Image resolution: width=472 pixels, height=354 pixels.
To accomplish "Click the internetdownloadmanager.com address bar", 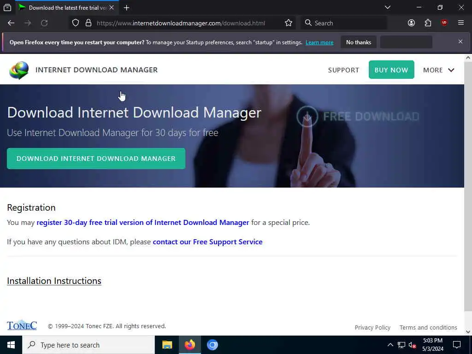I will click(181, 23).
